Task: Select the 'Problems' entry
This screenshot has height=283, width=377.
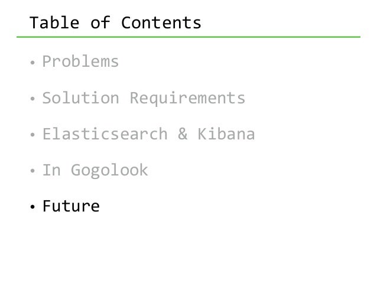Action: [80, 61]
